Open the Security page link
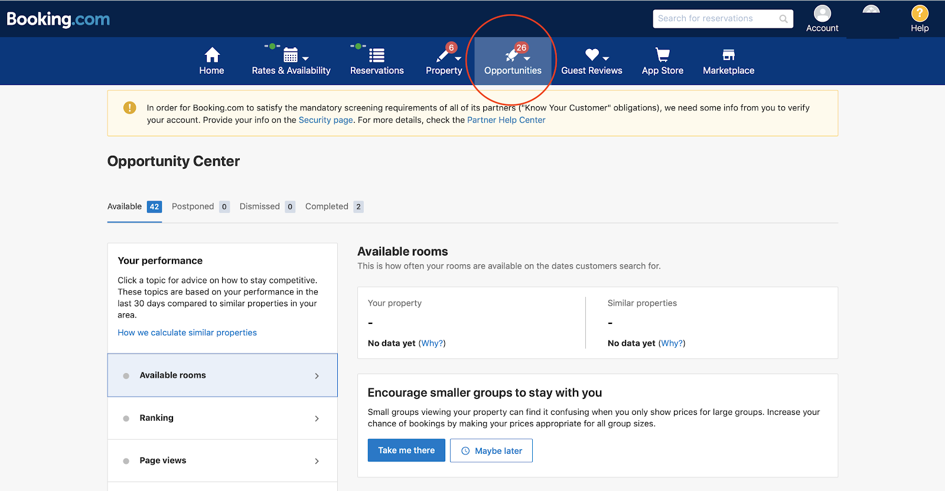This screenshot has height=491, width=945. (x=326, y=120)
